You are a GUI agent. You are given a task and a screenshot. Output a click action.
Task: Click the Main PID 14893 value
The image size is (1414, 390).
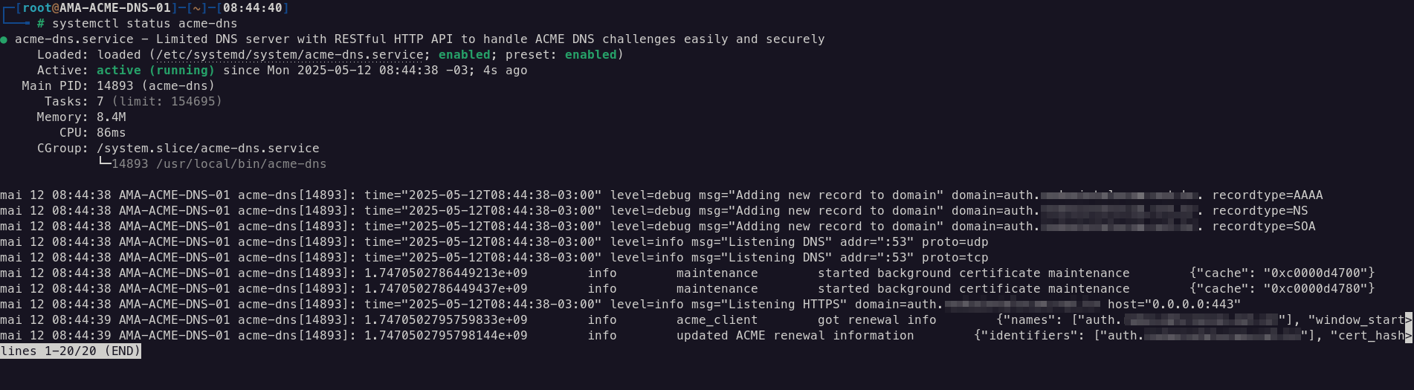[x=115, y=86]
